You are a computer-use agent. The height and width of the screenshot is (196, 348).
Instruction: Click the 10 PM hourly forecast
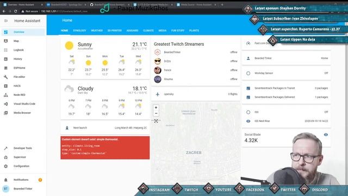tap(138, 107)
